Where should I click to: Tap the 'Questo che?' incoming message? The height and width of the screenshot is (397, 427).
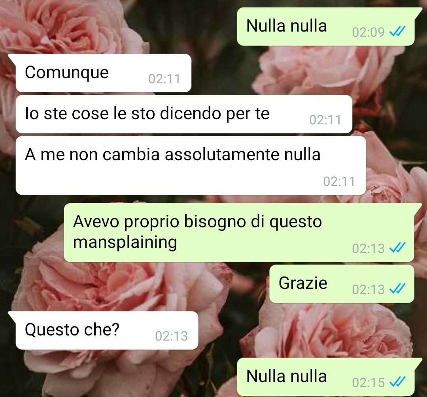(x=107, y=330)
